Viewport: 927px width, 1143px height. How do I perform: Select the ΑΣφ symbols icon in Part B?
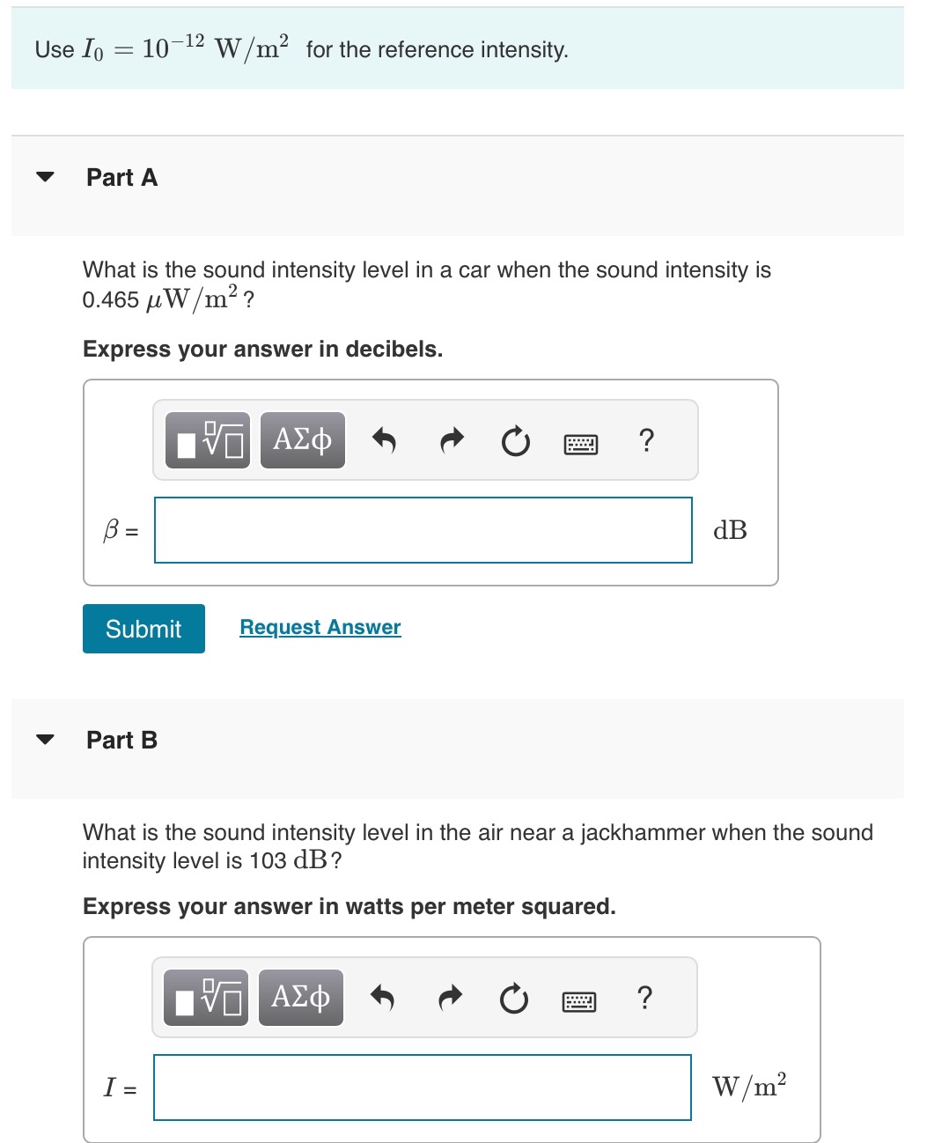click(299, 997)
